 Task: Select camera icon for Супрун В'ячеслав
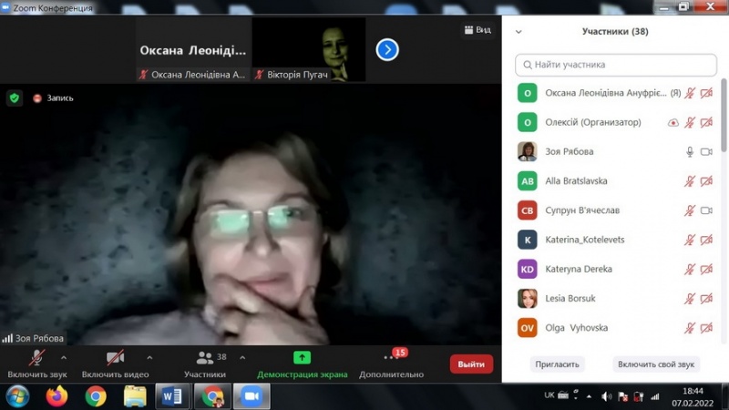(x=706, y=210)
